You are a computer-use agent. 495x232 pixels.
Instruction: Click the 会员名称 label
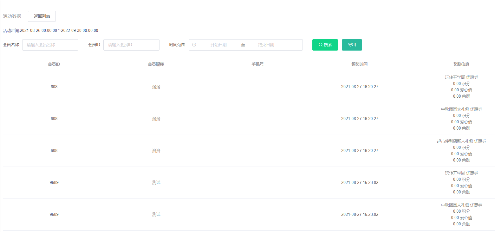point(11,45)
